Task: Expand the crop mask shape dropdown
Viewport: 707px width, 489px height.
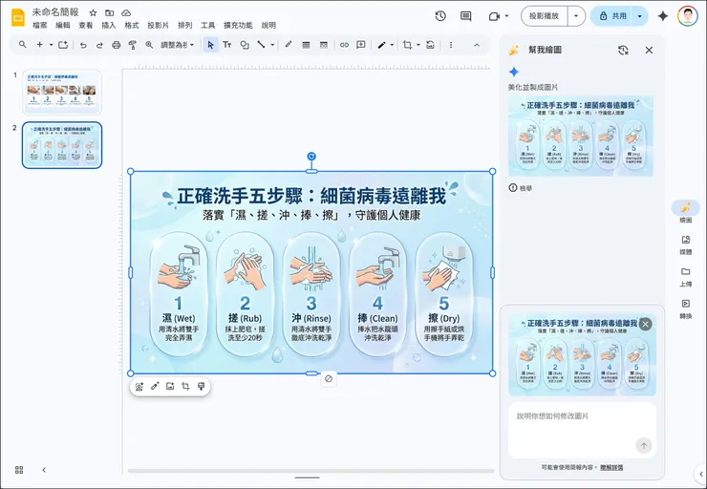Action: pyautogui.click(x=418, y=45)
